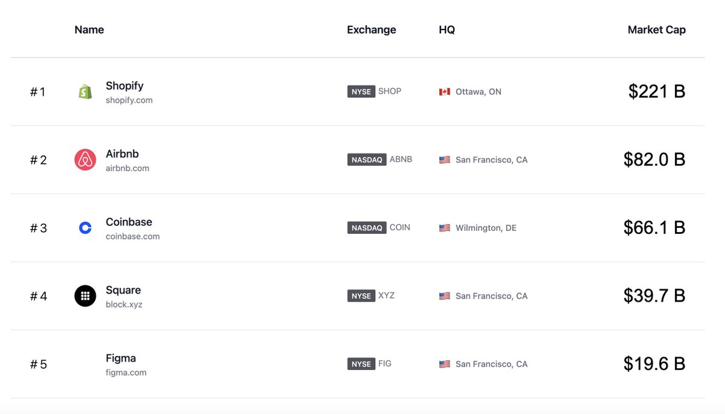
Task: Click the Airbnb red logo icon
Action: 85,160
